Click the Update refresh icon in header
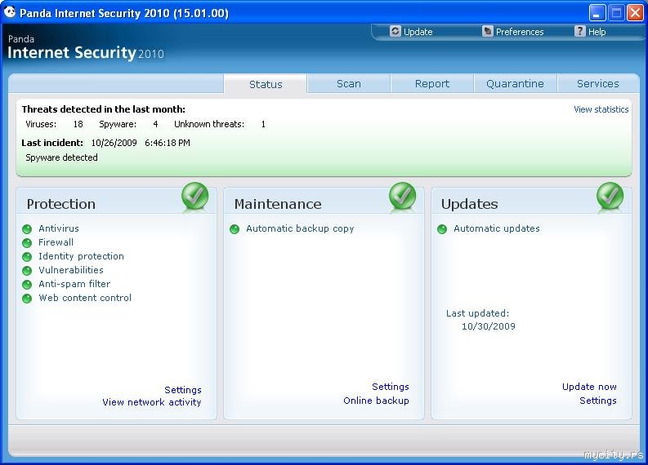 [x=395, y=31]
